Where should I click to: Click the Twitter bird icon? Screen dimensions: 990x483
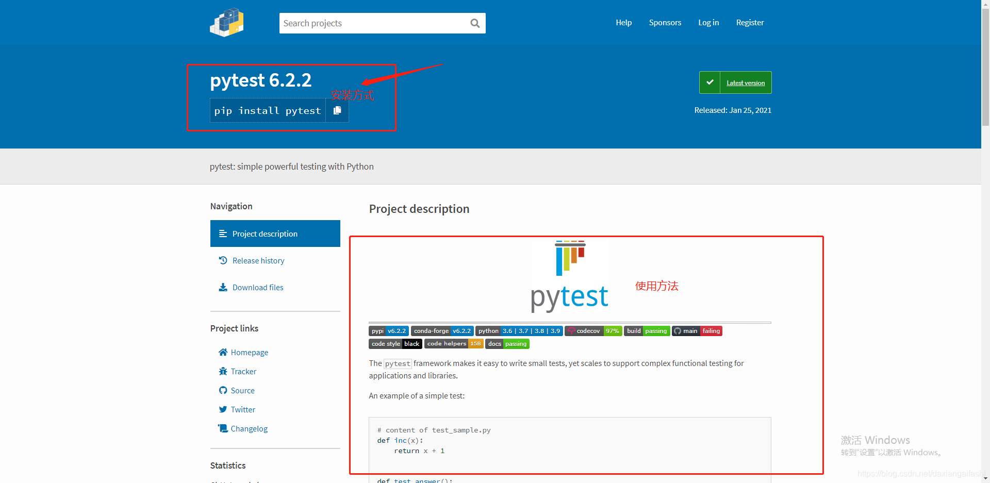tap(223, 409)
